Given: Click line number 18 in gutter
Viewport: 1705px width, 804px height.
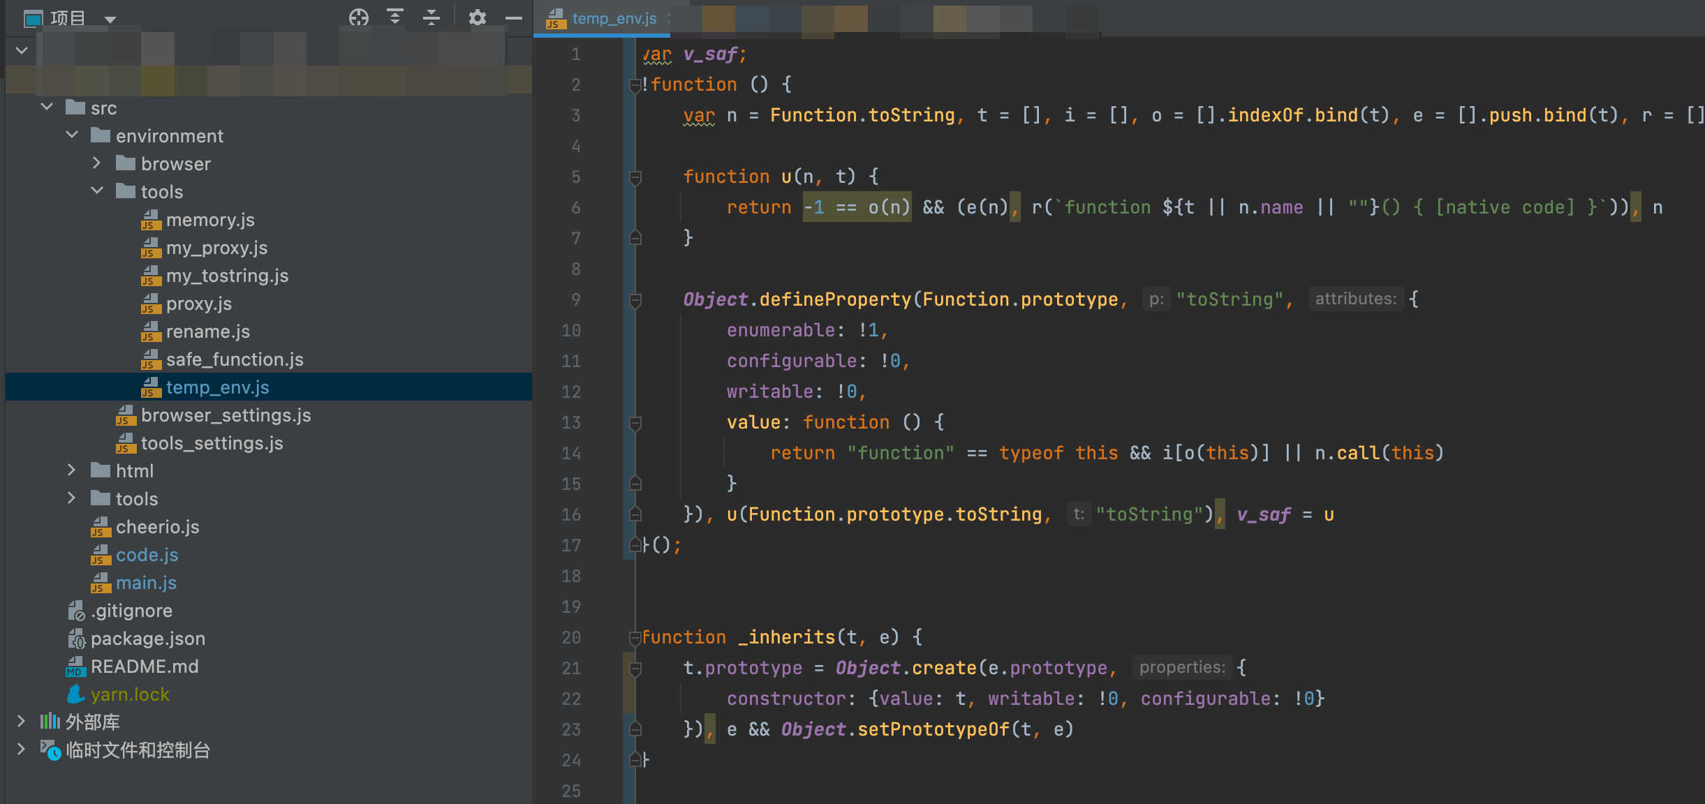Looking at the screenshot, I should (x=571, y=576).
